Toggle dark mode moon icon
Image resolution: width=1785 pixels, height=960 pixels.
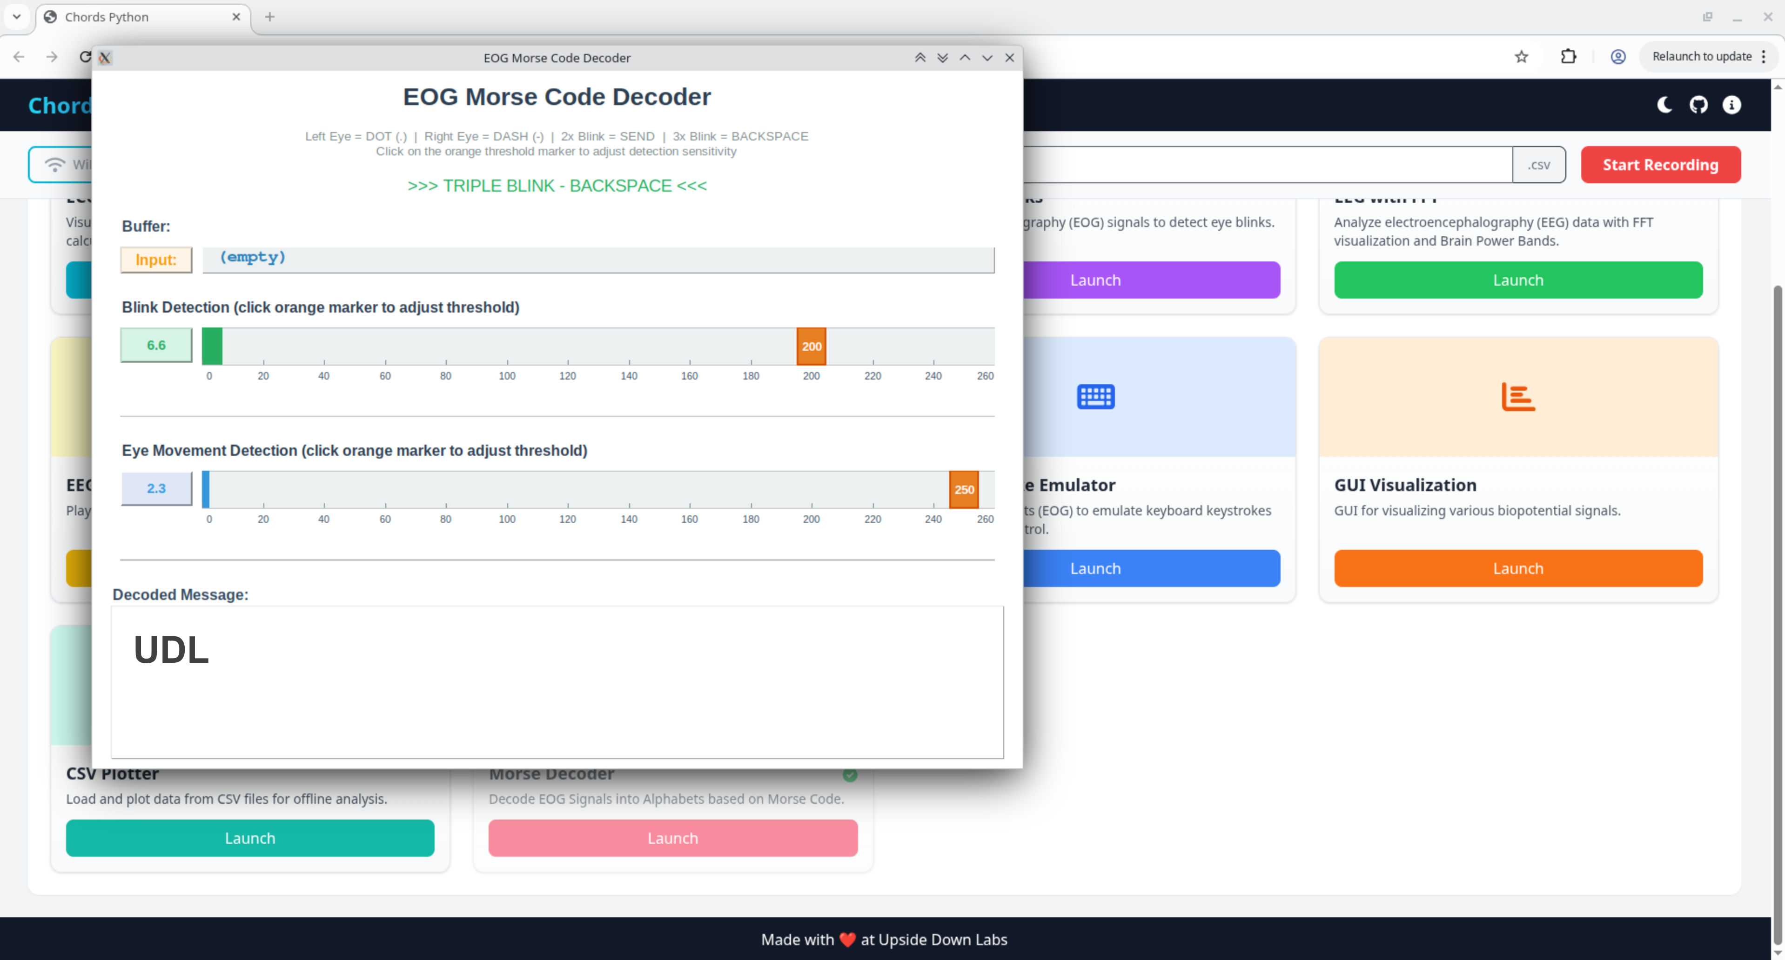pos(1664,105)
